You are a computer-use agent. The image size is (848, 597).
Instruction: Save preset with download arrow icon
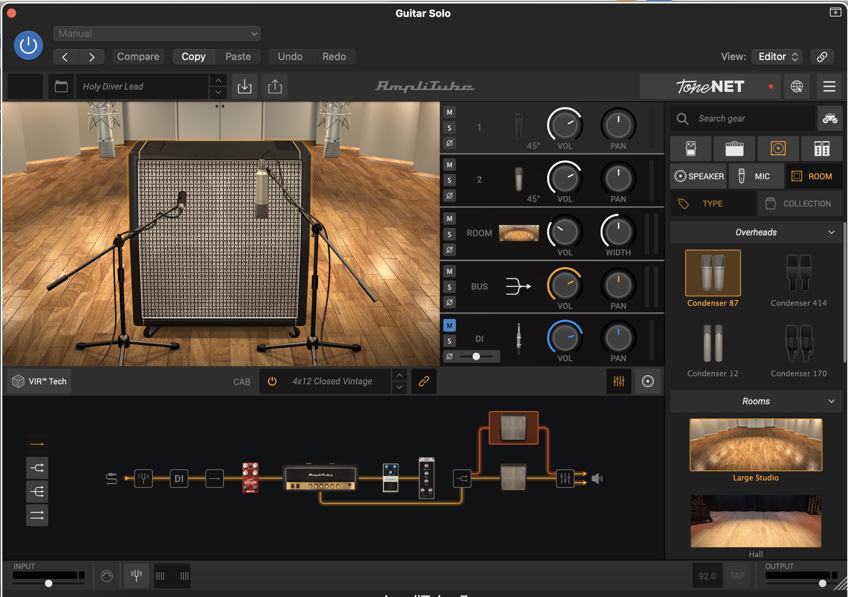pyautogui.click(x=244, y=87)
